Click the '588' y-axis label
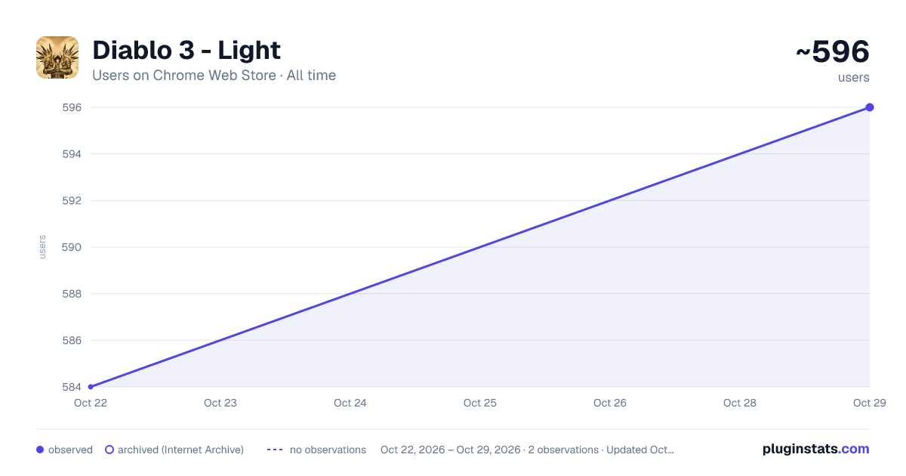 [x=72, y=294]
